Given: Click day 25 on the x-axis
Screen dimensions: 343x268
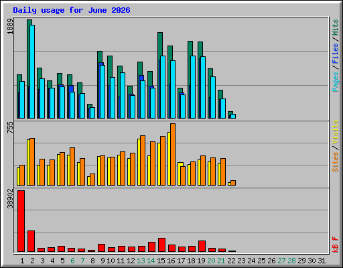Looking at the screenshot, I should 261,261.
